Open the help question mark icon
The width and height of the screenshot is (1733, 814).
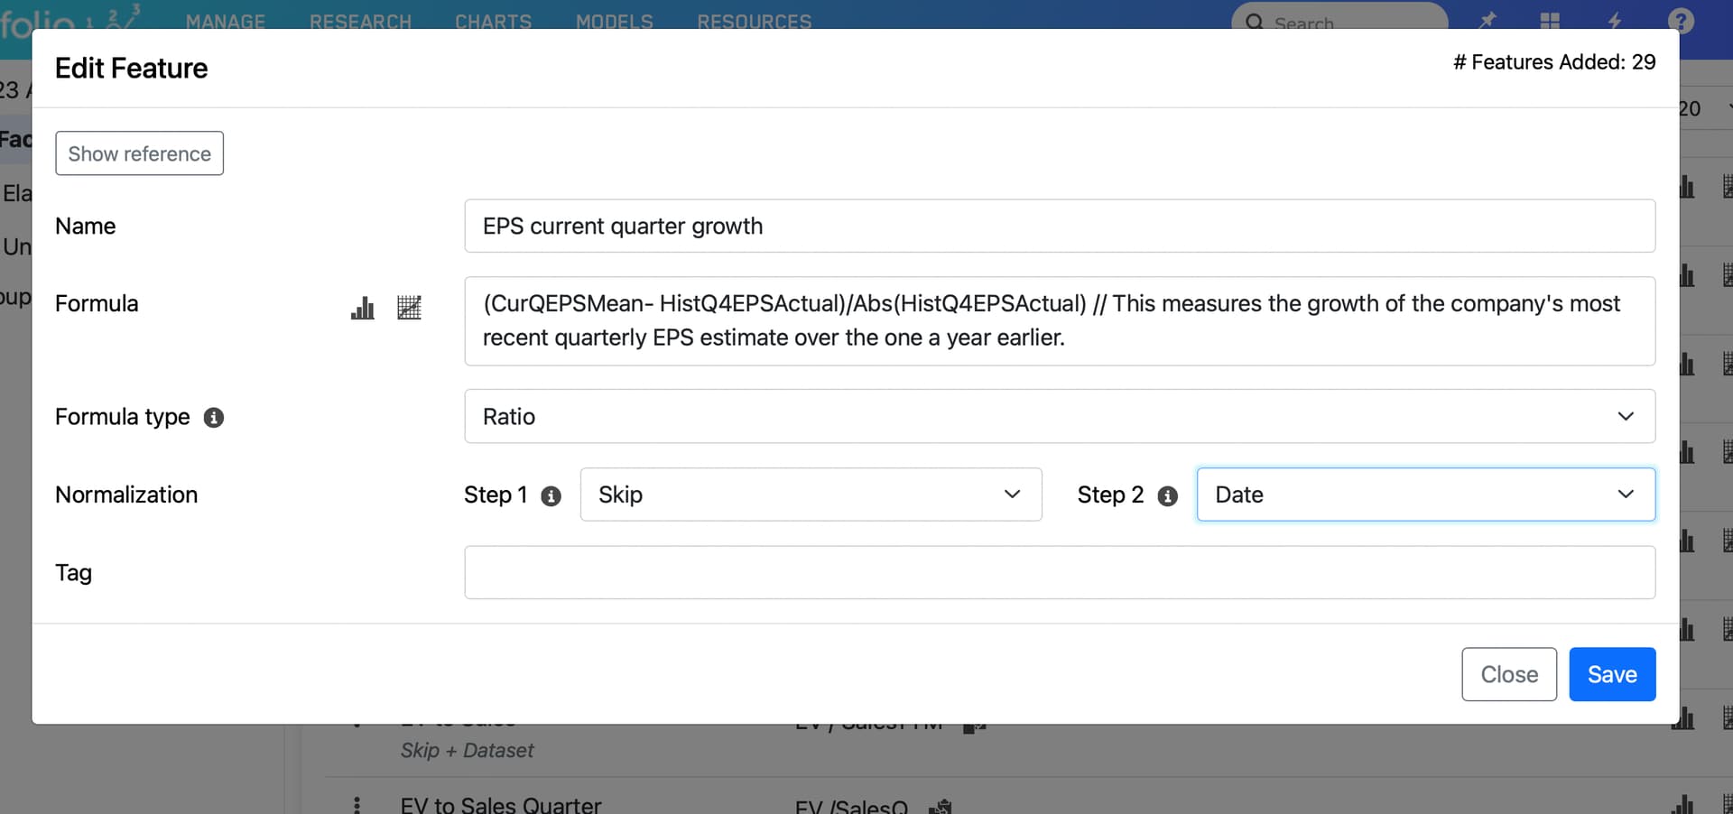(x=1680, y=20)
